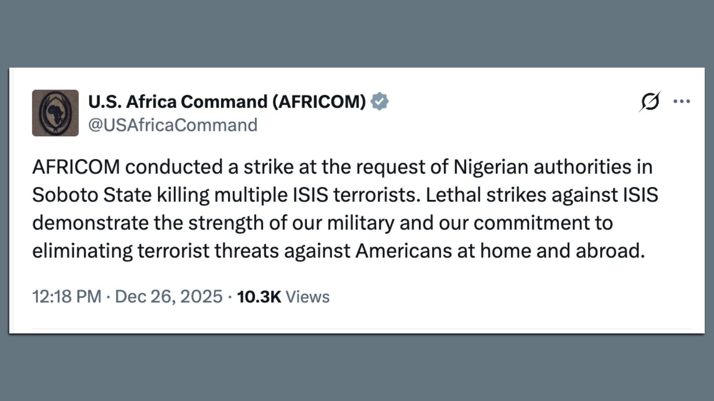Click the Dec 26, 2025 post date

click(168, 297)
